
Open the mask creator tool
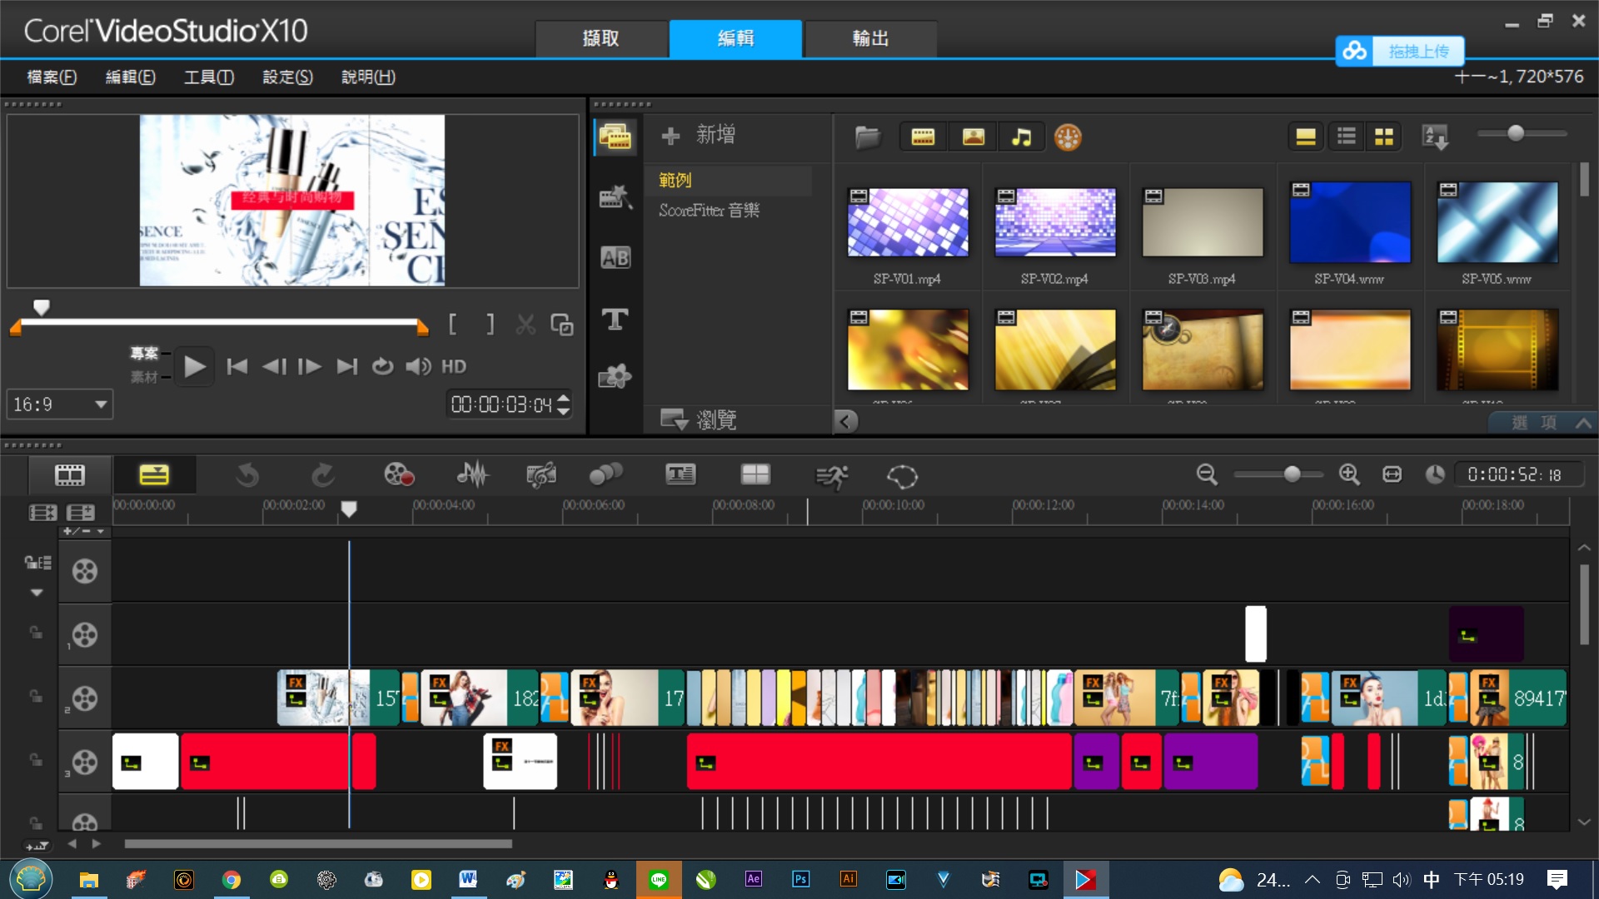pos(902,476)
